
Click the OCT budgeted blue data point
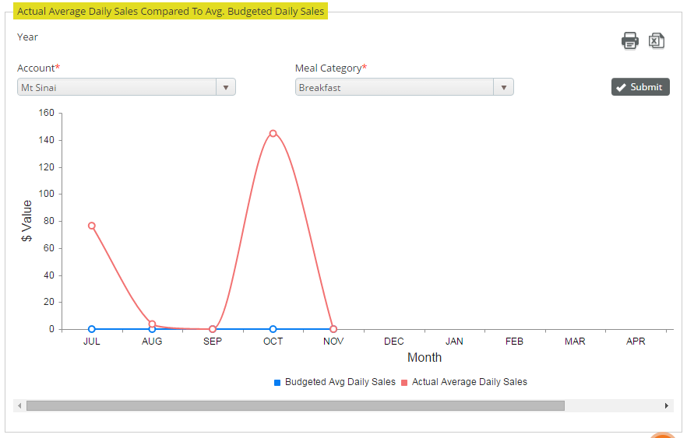tap(273, 329)
